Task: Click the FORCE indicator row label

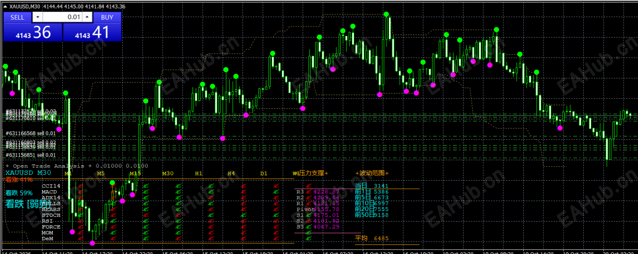Action: (51, 227)
